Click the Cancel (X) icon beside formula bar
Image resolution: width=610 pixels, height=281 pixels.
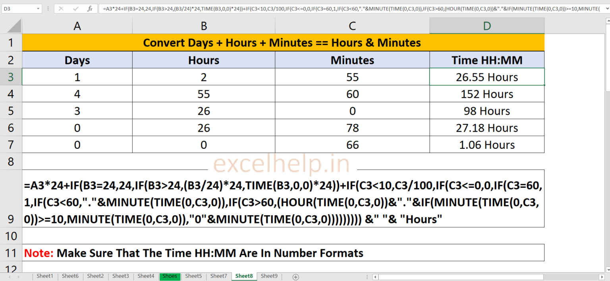pos(60,8)
